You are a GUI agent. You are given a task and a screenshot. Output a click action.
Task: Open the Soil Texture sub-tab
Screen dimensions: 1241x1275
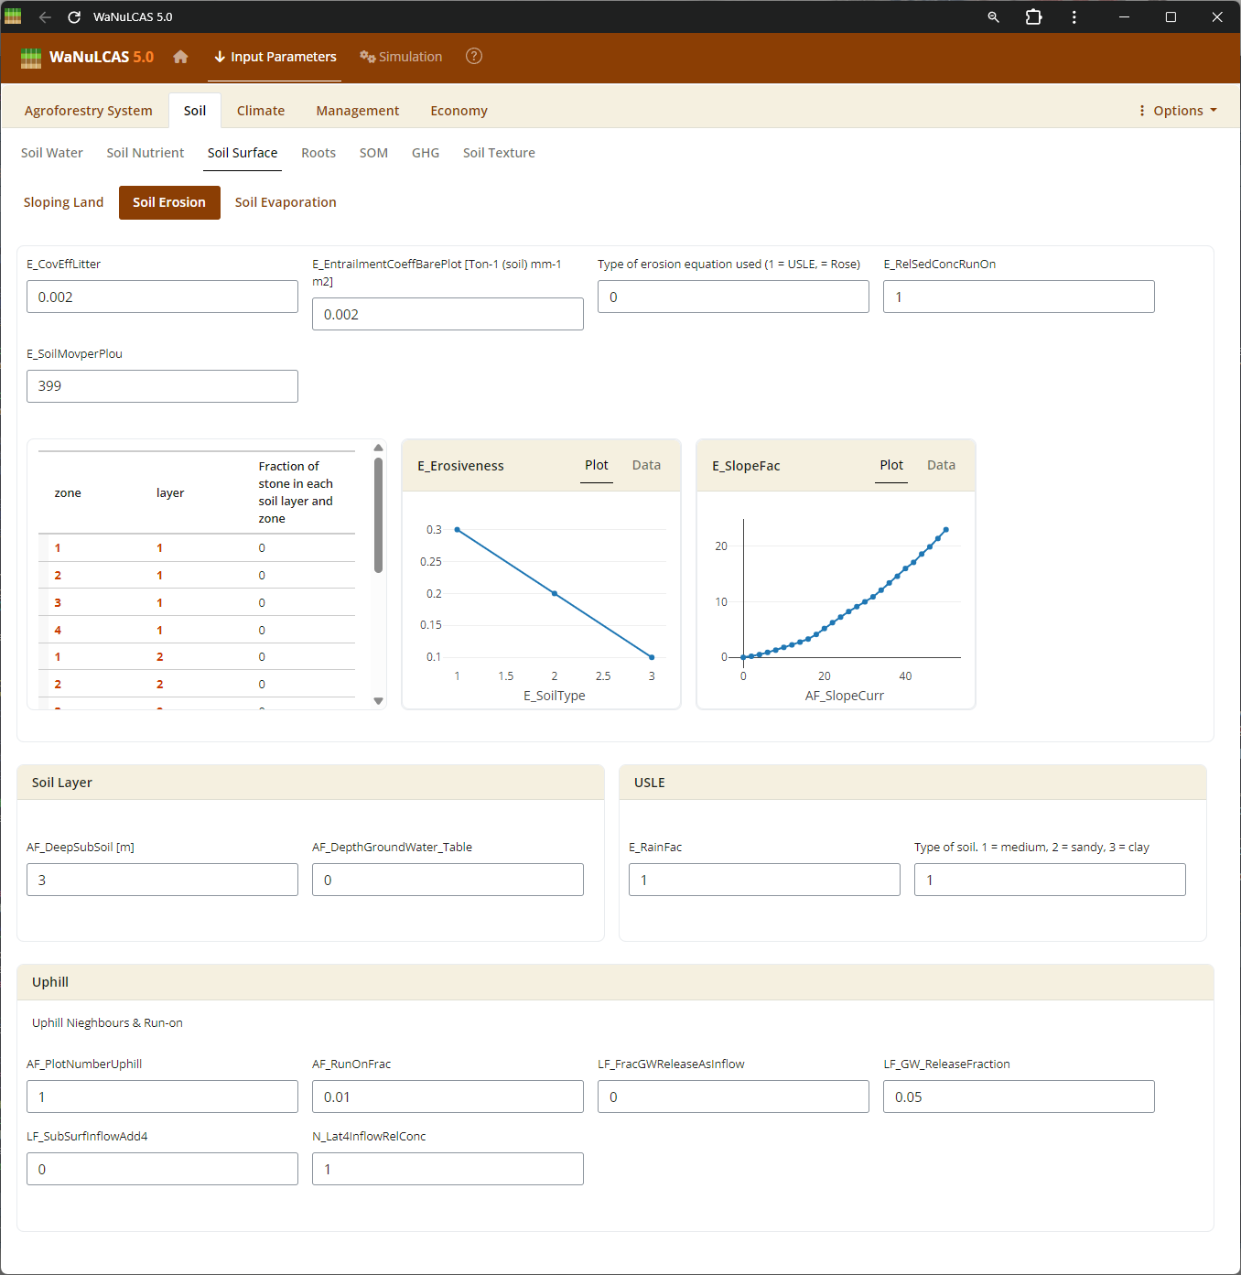click(x=499, y=153)
